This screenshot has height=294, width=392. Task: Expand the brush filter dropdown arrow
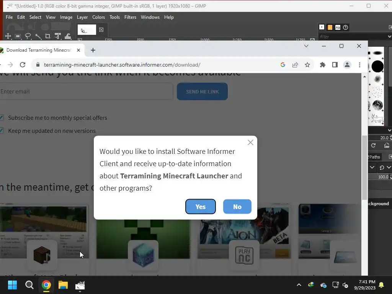click(389, 37)
